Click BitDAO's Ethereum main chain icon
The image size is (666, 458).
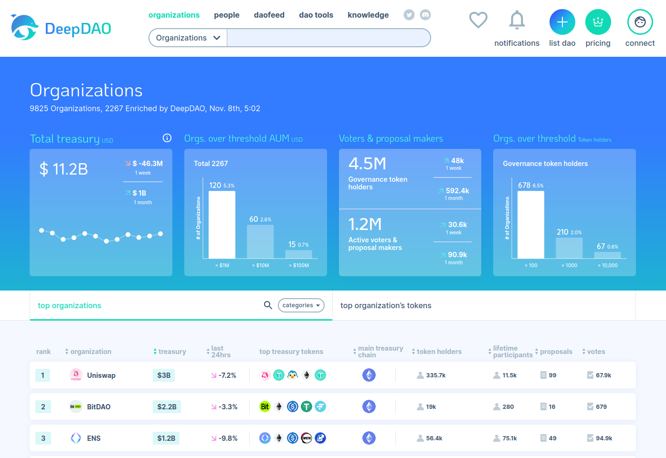coord(369,406)
